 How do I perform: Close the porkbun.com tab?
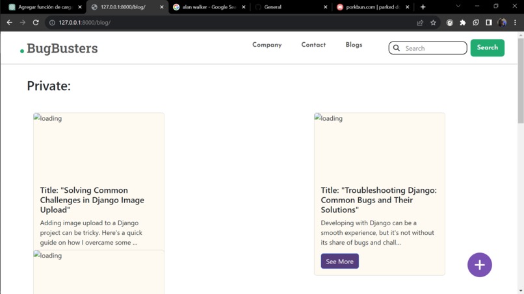[x=408, y=7]
